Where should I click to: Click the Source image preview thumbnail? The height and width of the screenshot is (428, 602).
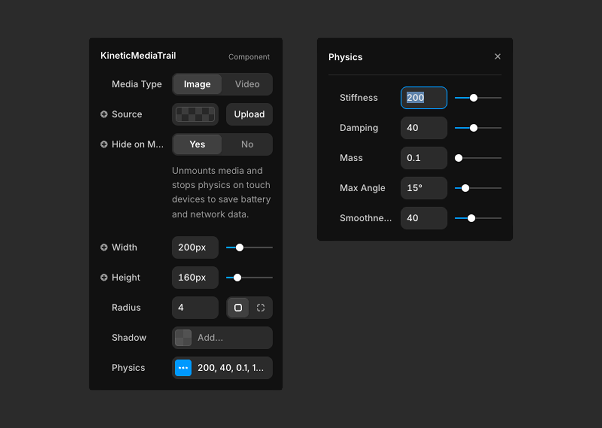point(195,114)
